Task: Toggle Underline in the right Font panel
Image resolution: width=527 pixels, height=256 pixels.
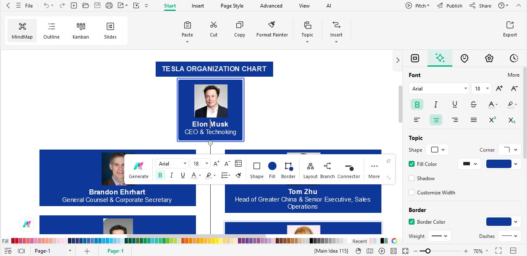Action: pos(455,104)
